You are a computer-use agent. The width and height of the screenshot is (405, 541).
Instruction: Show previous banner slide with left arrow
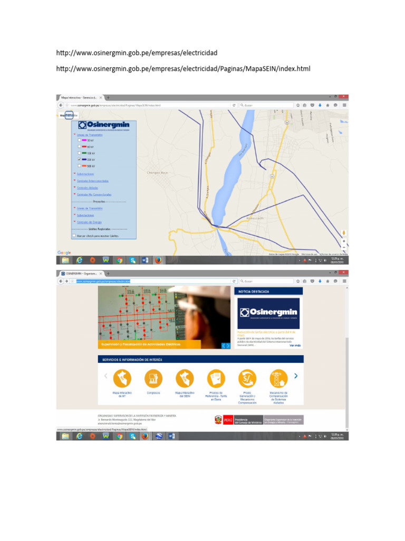tap(223, 346)
